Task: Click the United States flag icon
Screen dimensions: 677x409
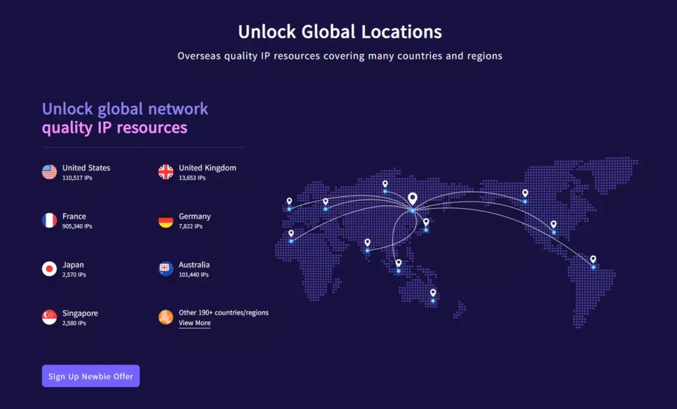Action: pyautogui.click(x=49, y=172)
